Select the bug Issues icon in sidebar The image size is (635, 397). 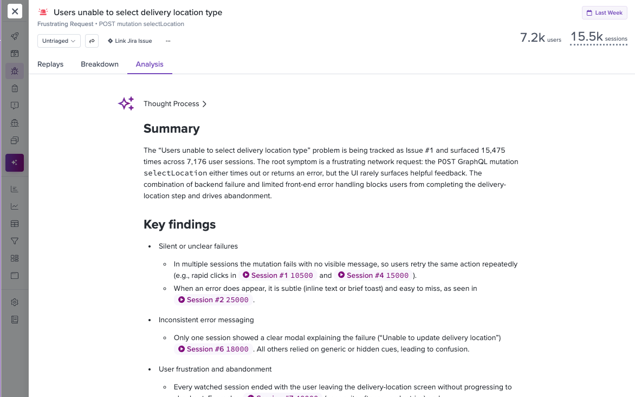click(x=14, y=70)
